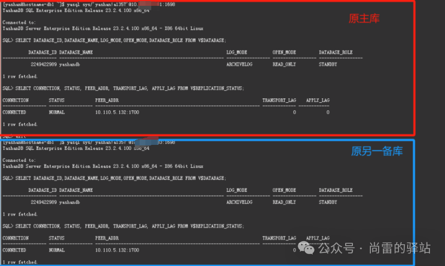Click ARCHIVELOG value in the lower session

pyautogui.click(x=239, y=202)
